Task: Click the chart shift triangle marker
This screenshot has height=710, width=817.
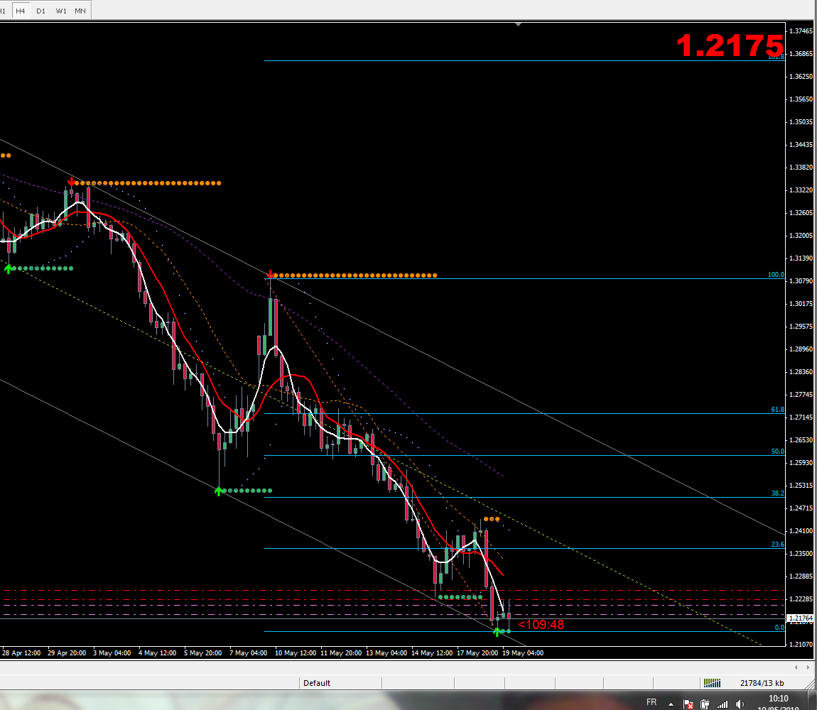Action: [518, 24]
